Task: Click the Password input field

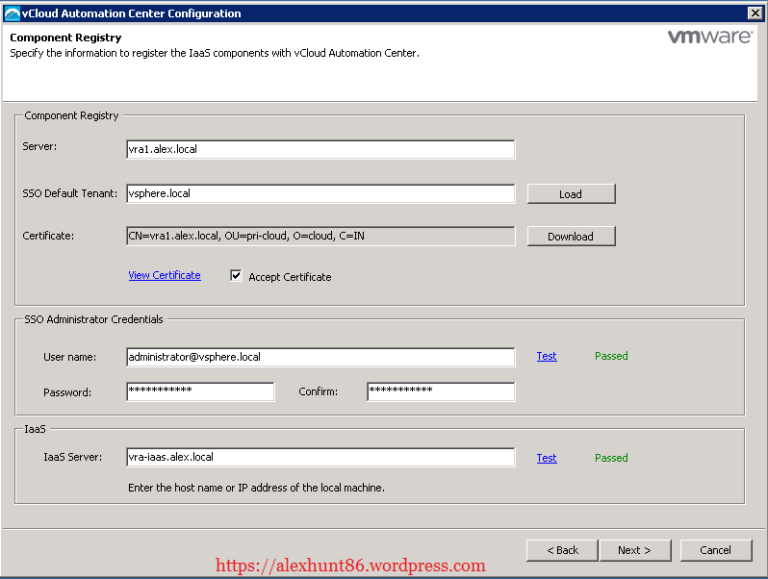Action: click(200, 391)
